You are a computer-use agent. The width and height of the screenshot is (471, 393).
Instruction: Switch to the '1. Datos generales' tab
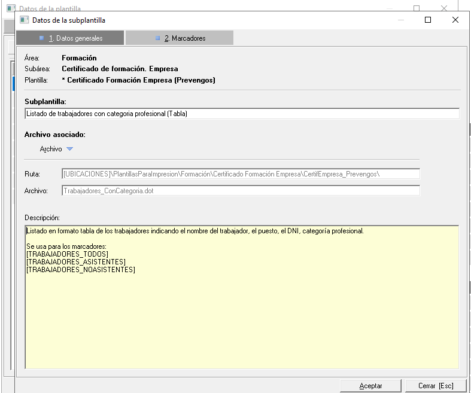click(71, 38)
